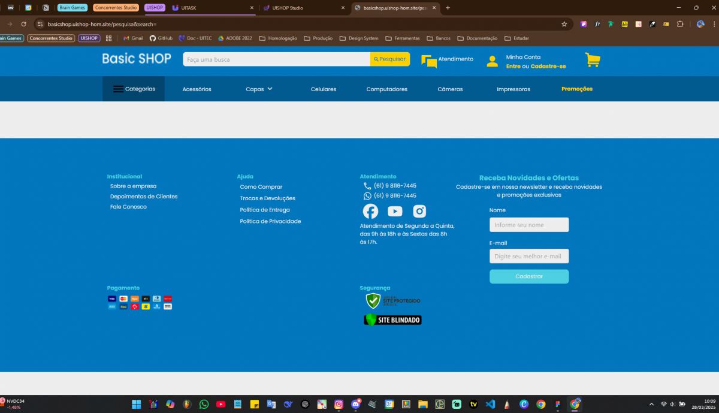719x413 pixels.
Task: Open the Política de Privacidade link
Action: click(270, 221)
